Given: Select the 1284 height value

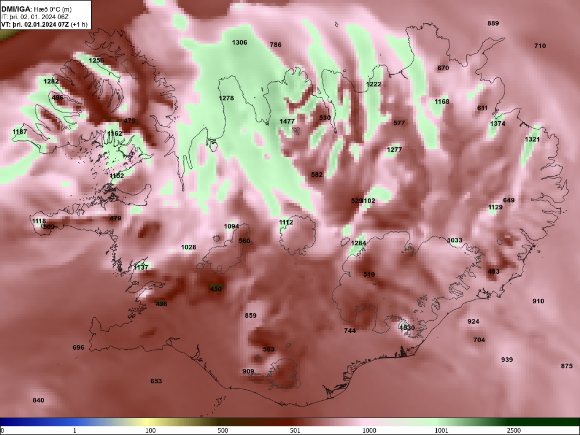Looking at the screenshot, I should click(358, 244).
